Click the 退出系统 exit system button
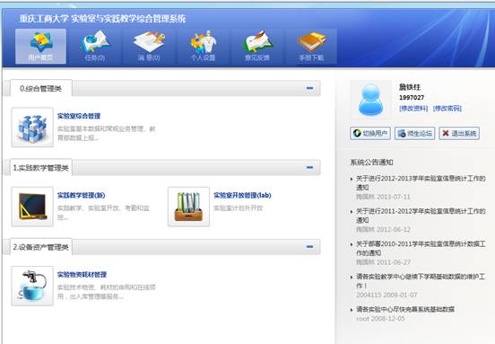This screenshot has width=495, height=344. 459,134
